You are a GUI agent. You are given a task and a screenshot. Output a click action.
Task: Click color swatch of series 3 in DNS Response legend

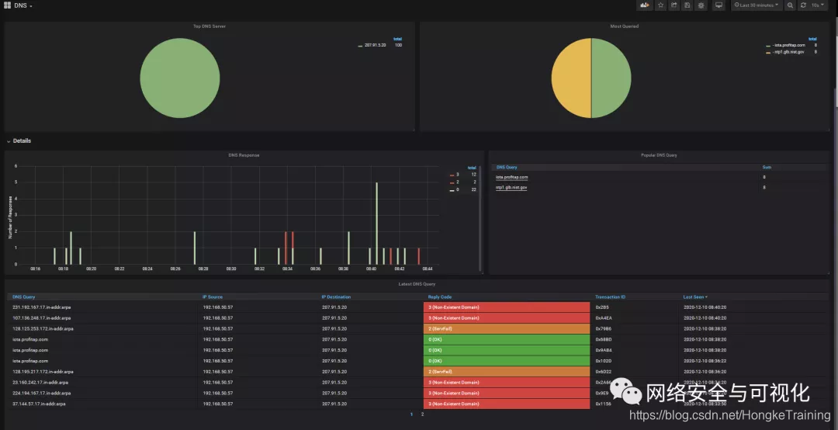452,175
